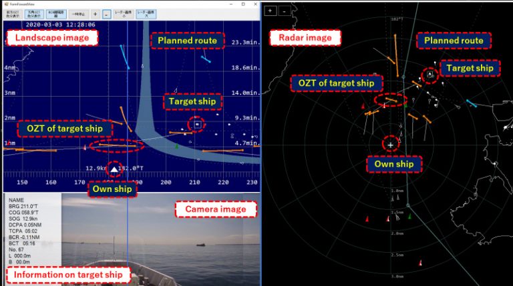Screen dimensions: 513x286
Task: Select the own ship cross marker on radar
Action: click(391, 143)
